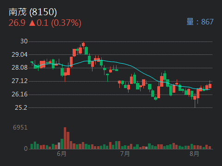Click the 25.2 price axis label
222x166 pixels.
[x=21, y=107]
